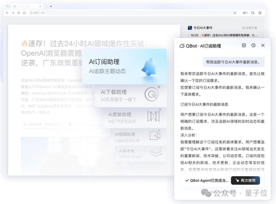Bookmark the page with the star icon
This screenshot has height=204, width=276.
[x=235, y=13]
